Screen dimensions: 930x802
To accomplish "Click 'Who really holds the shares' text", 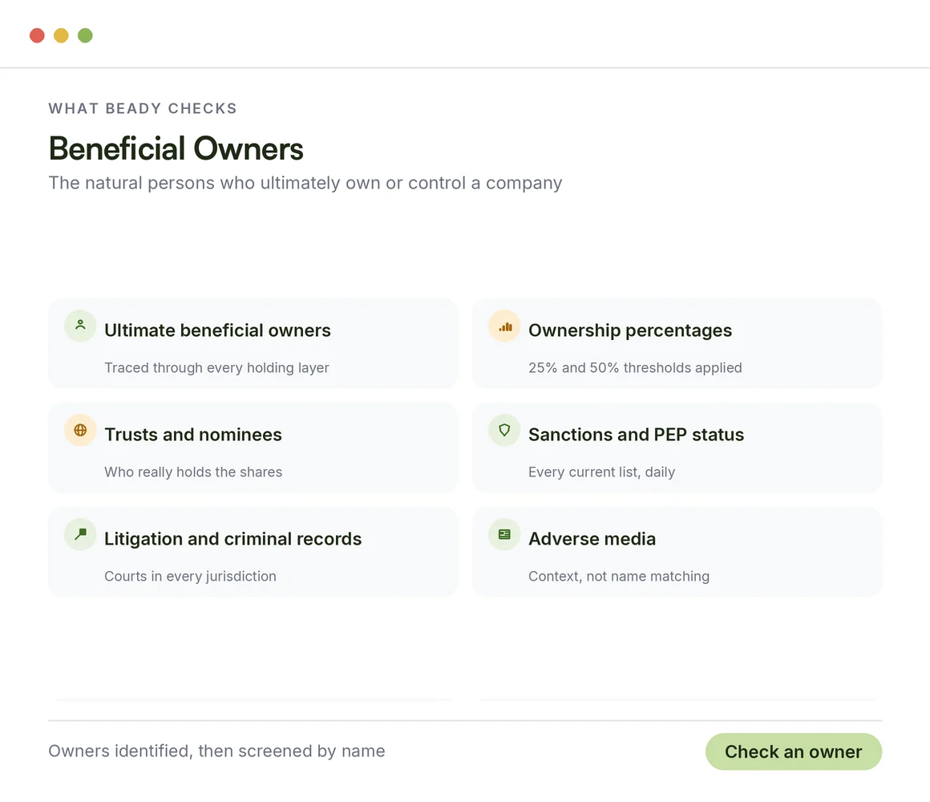I will coord(193,472).
